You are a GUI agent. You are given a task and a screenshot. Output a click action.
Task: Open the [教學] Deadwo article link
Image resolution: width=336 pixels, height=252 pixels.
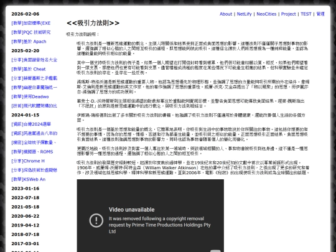coord(30,96)
